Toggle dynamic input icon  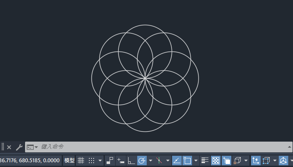pyautogui.click(x=121, y=161)
